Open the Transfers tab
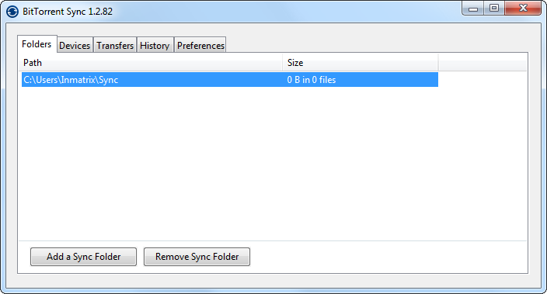 coord(115,45)
